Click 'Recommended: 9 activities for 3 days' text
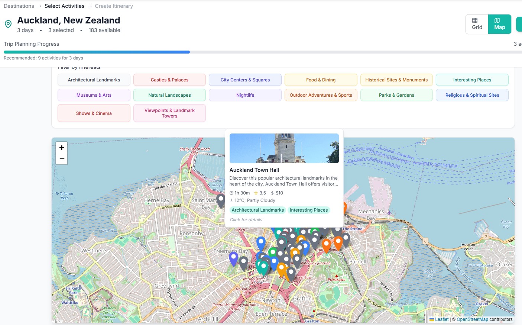Screen dimensions: 522x325 click(x=43, y=58)
